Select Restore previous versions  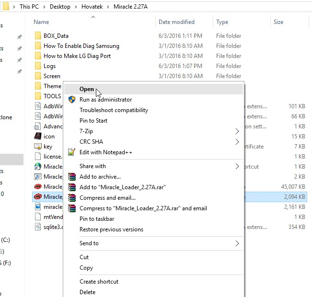153,229
